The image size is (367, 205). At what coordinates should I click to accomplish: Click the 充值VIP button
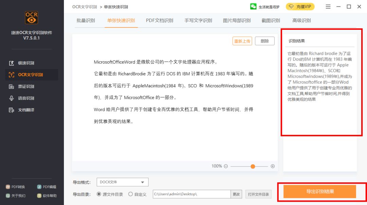(x=300, y=6)
